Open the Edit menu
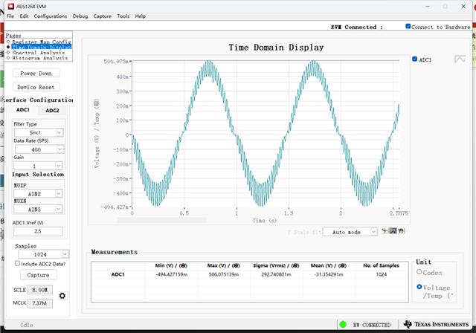The image size is (476, 333). (x=24, y=16)
